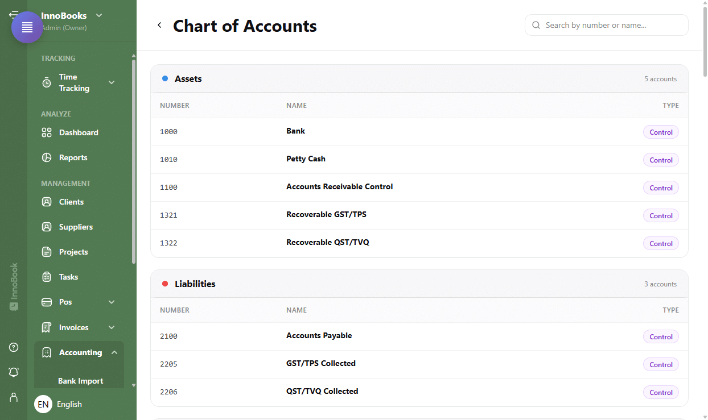Click the Pos card icon

coord(47,302)
